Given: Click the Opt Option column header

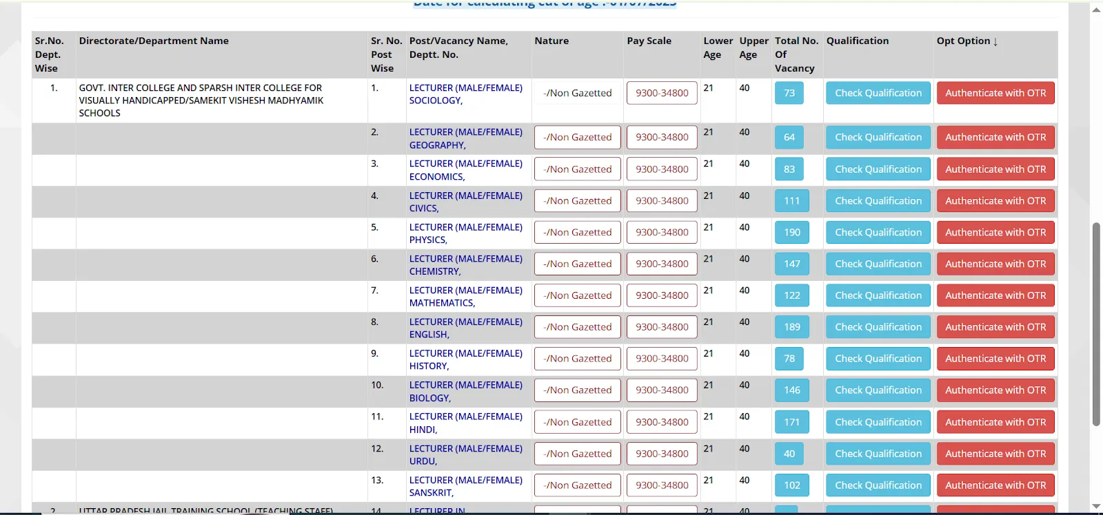Looking at the screenshot, I should point(967,41).
